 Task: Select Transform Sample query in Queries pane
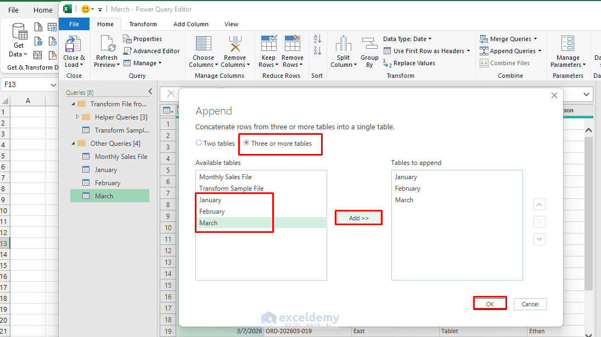click(x=110, y=130)
